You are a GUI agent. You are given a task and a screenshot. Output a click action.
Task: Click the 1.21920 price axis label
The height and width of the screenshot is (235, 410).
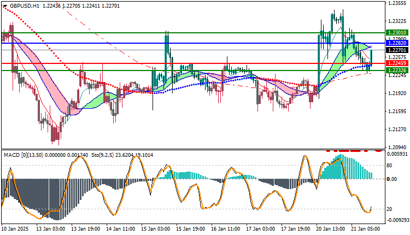(397, 93)
